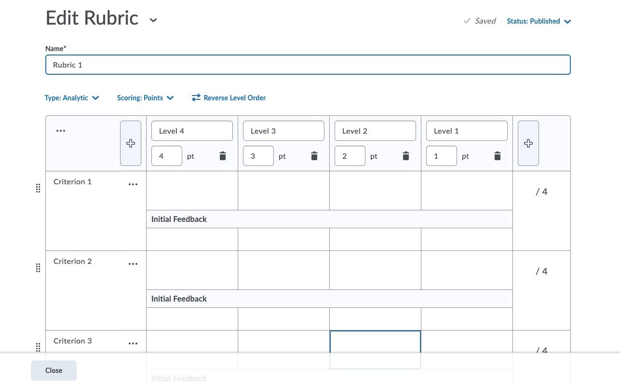Click the Level 2 name field
Image resolution: width=620 pixels, height=385 pixels.
[375, 131]
